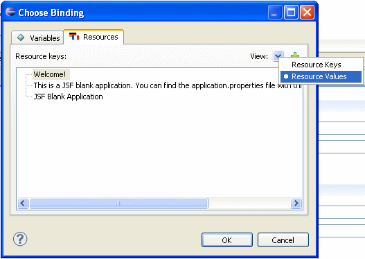Choose Resource Values from the view menu
The image size is (365, 259).
coord(321,76)
